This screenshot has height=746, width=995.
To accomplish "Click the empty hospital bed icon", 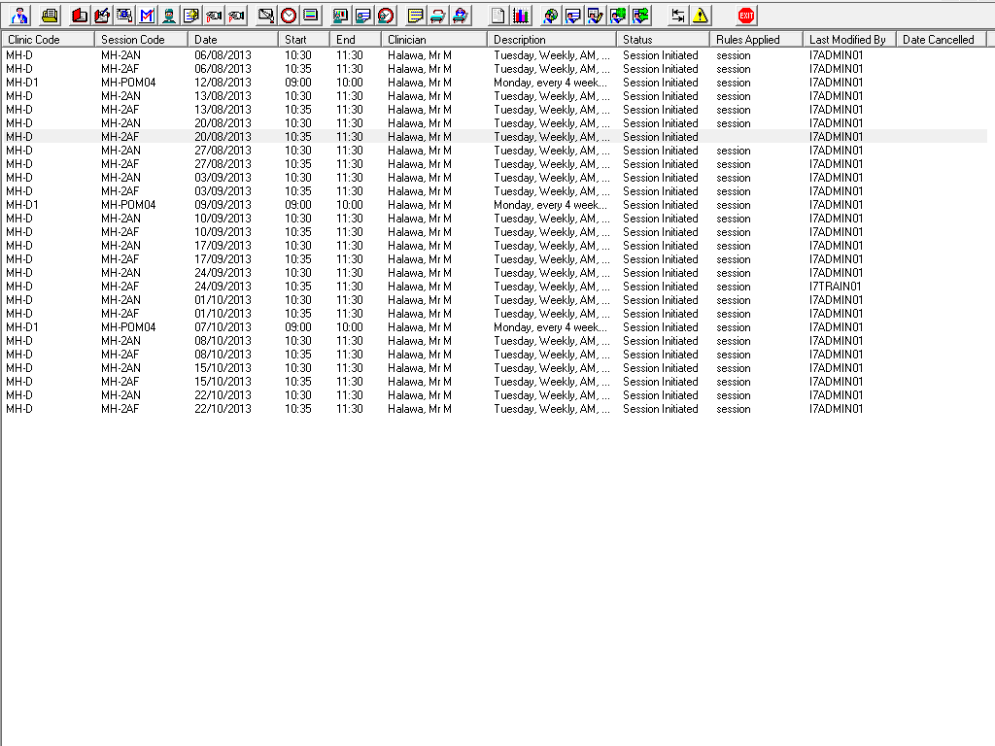I will pos(438,16).
